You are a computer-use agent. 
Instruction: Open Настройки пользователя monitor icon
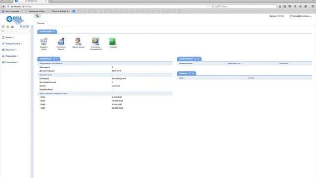point(96,42)
